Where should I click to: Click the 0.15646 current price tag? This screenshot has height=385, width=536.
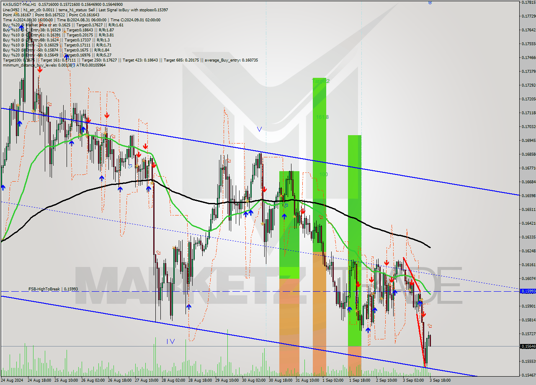[527, 346]
